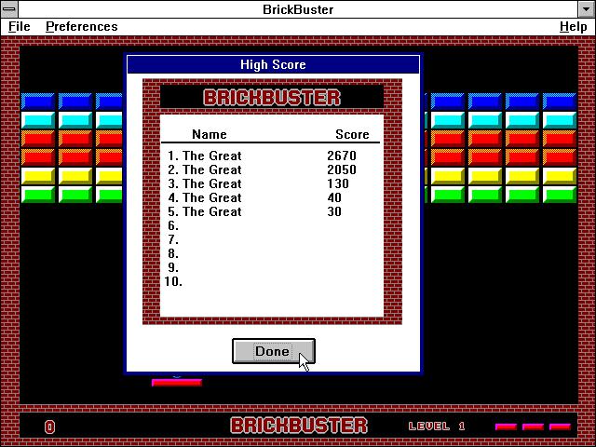The image size is (596, 447).
Task: Click the score value 2670
Action: click(x=342, y=156)
